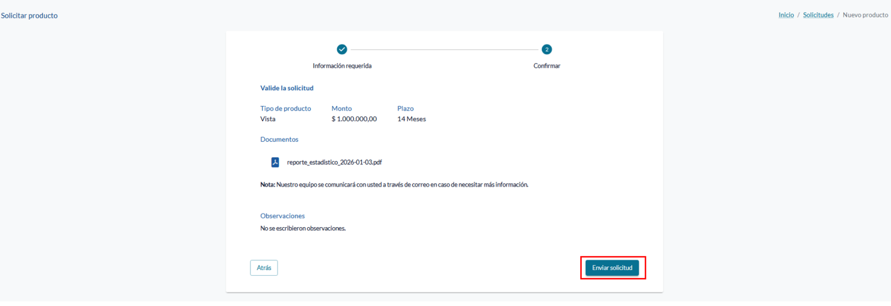
Task: Click No se escribieron observaciones text
Action: coord(303,229)
